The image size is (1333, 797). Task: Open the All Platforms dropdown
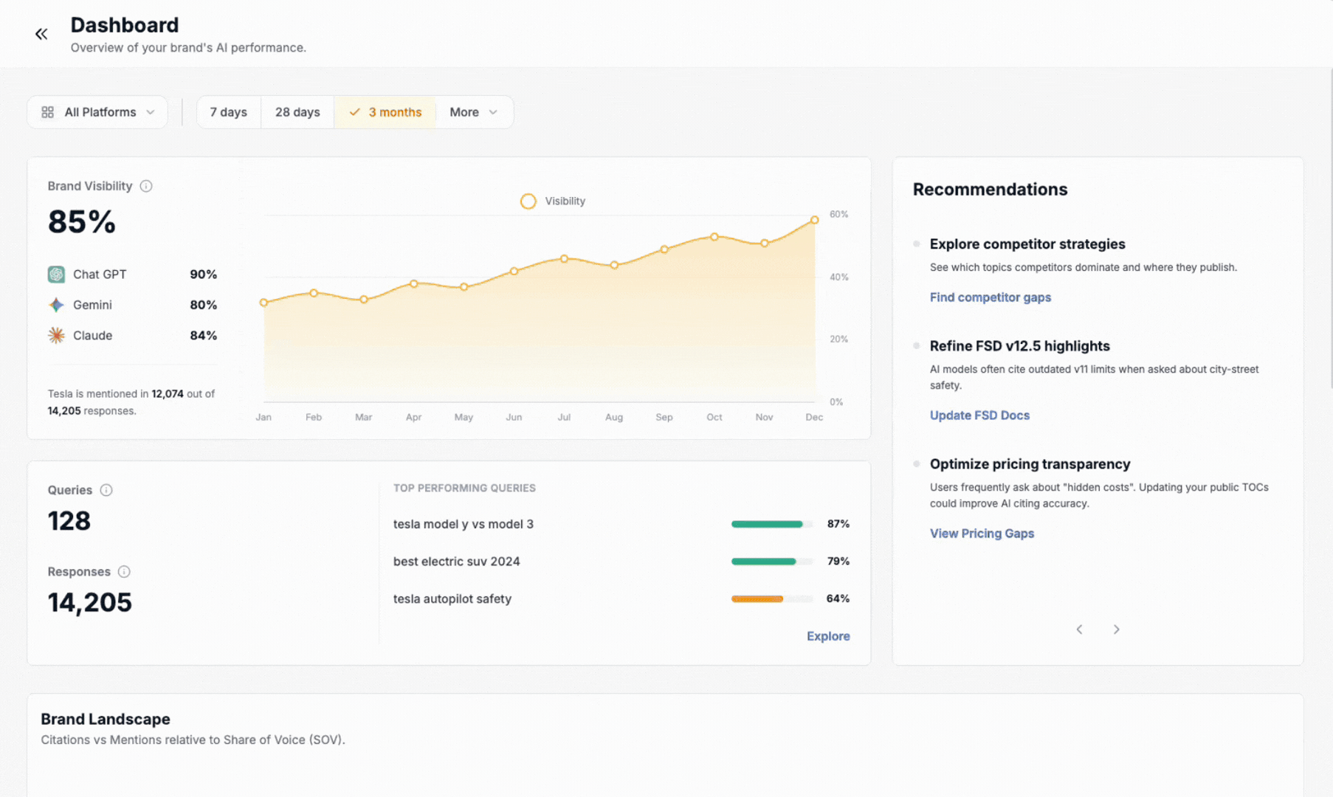[x=97, y=112]
